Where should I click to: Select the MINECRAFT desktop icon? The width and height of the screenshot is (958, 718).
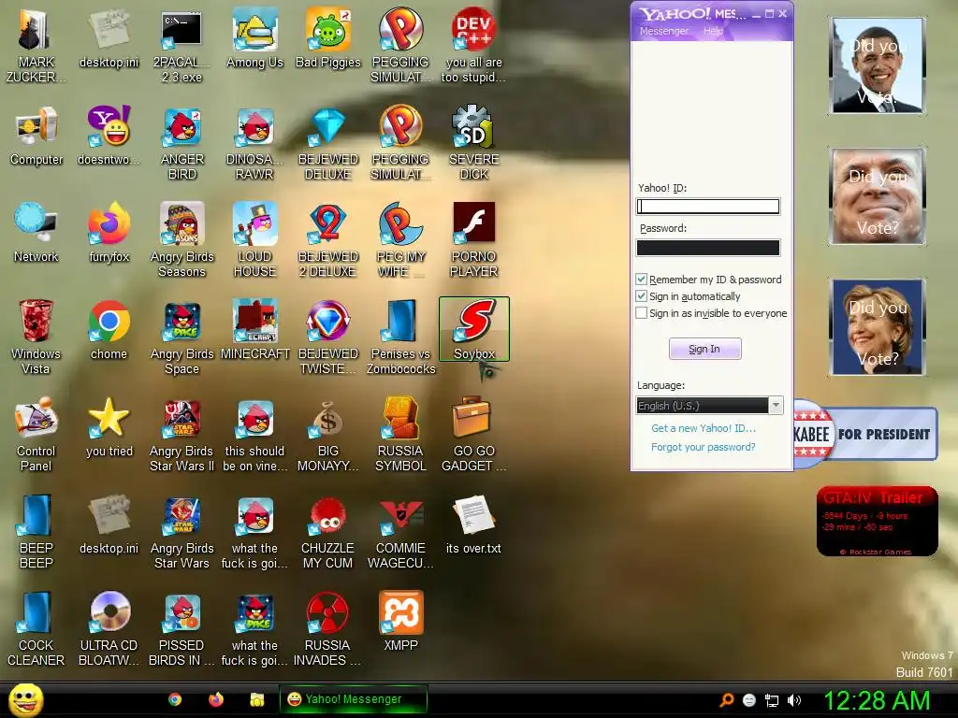pos(254,330)
